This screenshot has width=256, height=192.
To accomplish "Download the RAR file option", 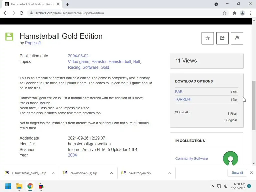I will (179, 91).
